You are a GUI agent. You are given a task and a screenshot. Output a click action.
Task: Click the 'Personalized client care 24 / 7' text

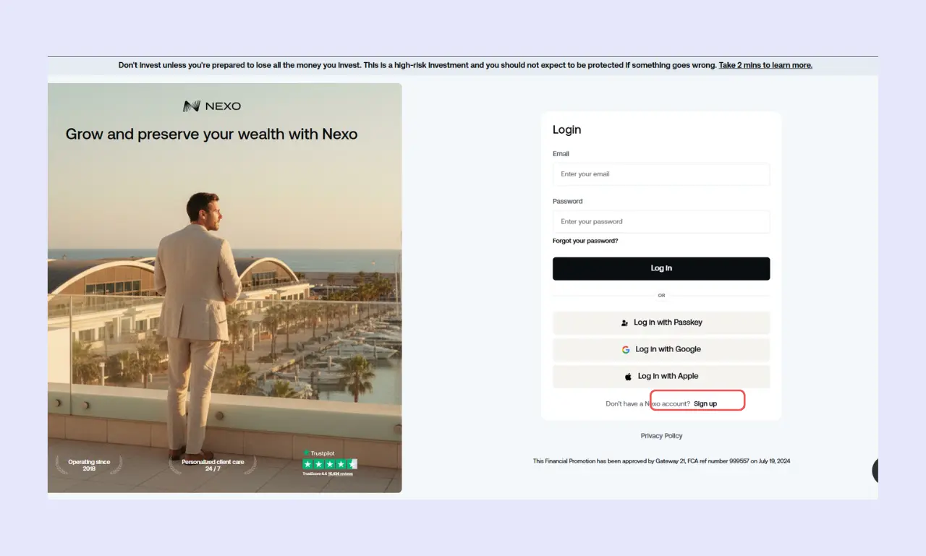point(212,465)
